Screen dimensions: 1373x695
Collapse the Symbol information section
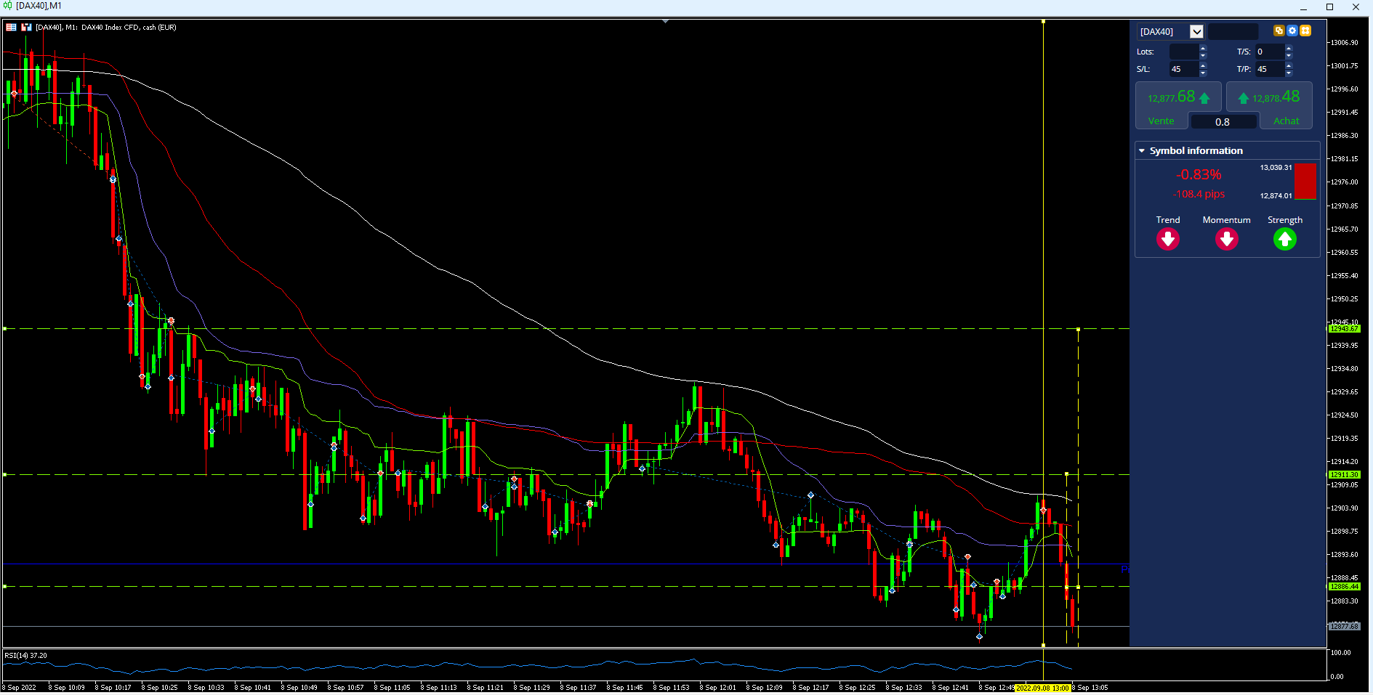point(1142,151)
